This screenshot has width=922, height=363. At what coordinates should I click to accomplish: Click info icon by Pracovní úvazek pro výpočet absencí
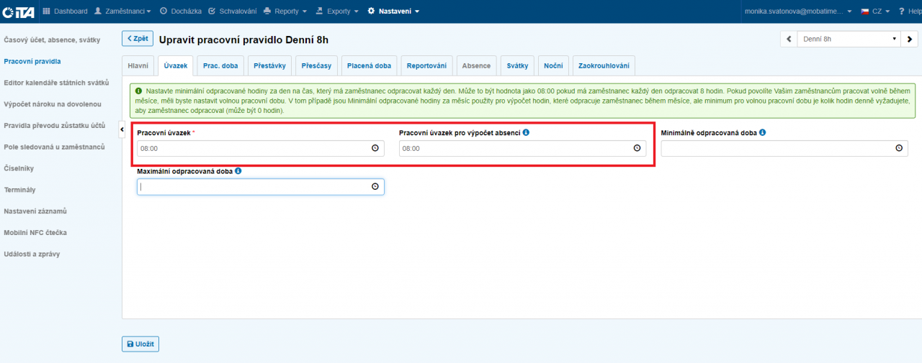point(526,132)
